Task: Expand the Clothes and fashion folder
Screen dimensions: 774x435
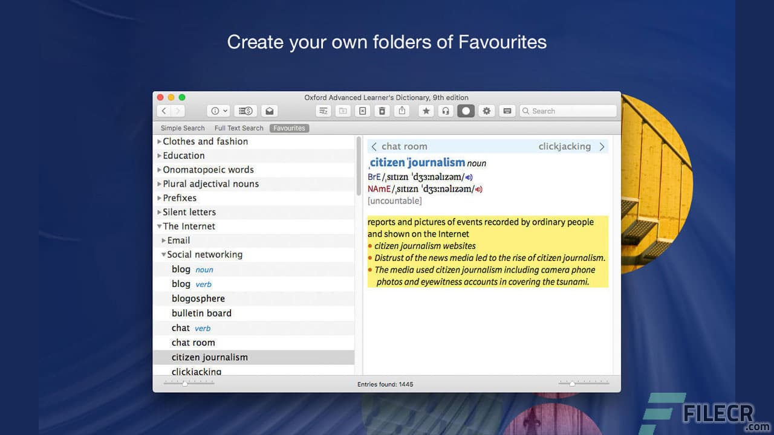Action: point(159,141)
